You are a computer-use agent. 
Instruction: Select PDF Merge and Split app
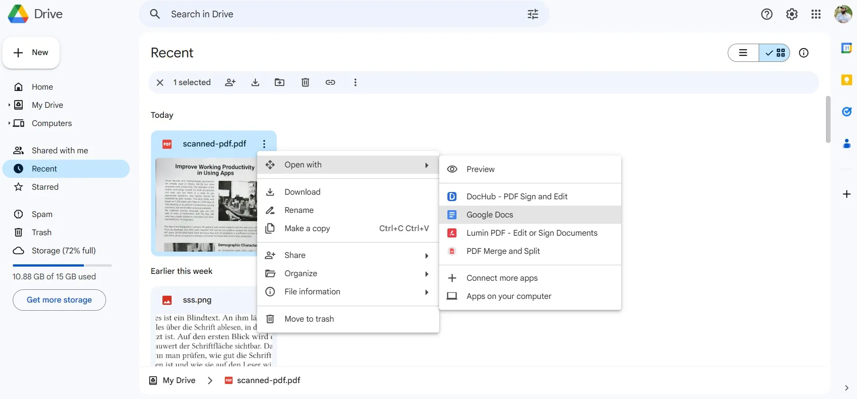(x=530, y=251)
